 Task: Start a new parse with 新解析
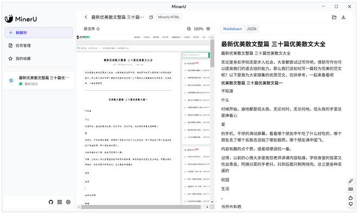pyautogui.click(x=39, y=32)
